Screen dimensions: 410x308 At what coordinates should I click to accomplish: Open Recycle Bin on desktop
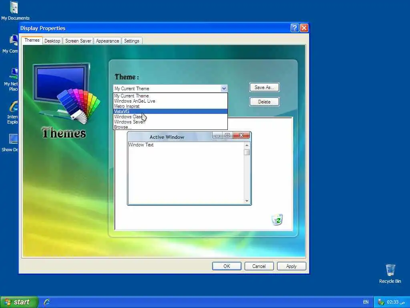390,274
